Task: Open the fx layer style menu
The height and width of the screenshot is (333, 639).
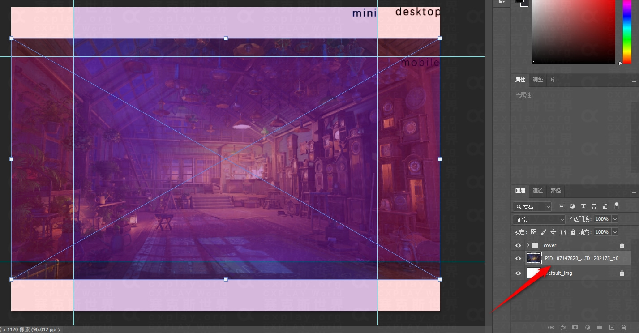Action: 563,328
